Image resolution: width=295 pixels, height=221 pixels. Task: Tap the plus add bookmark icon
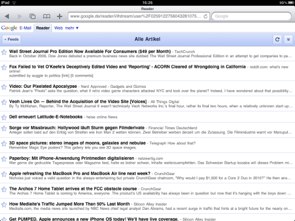point(60,17)
